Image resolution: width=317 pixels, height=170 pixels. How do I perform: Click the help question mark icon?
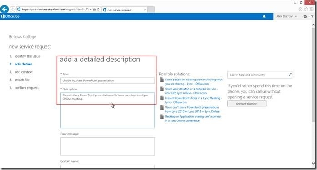pos(312,16)
